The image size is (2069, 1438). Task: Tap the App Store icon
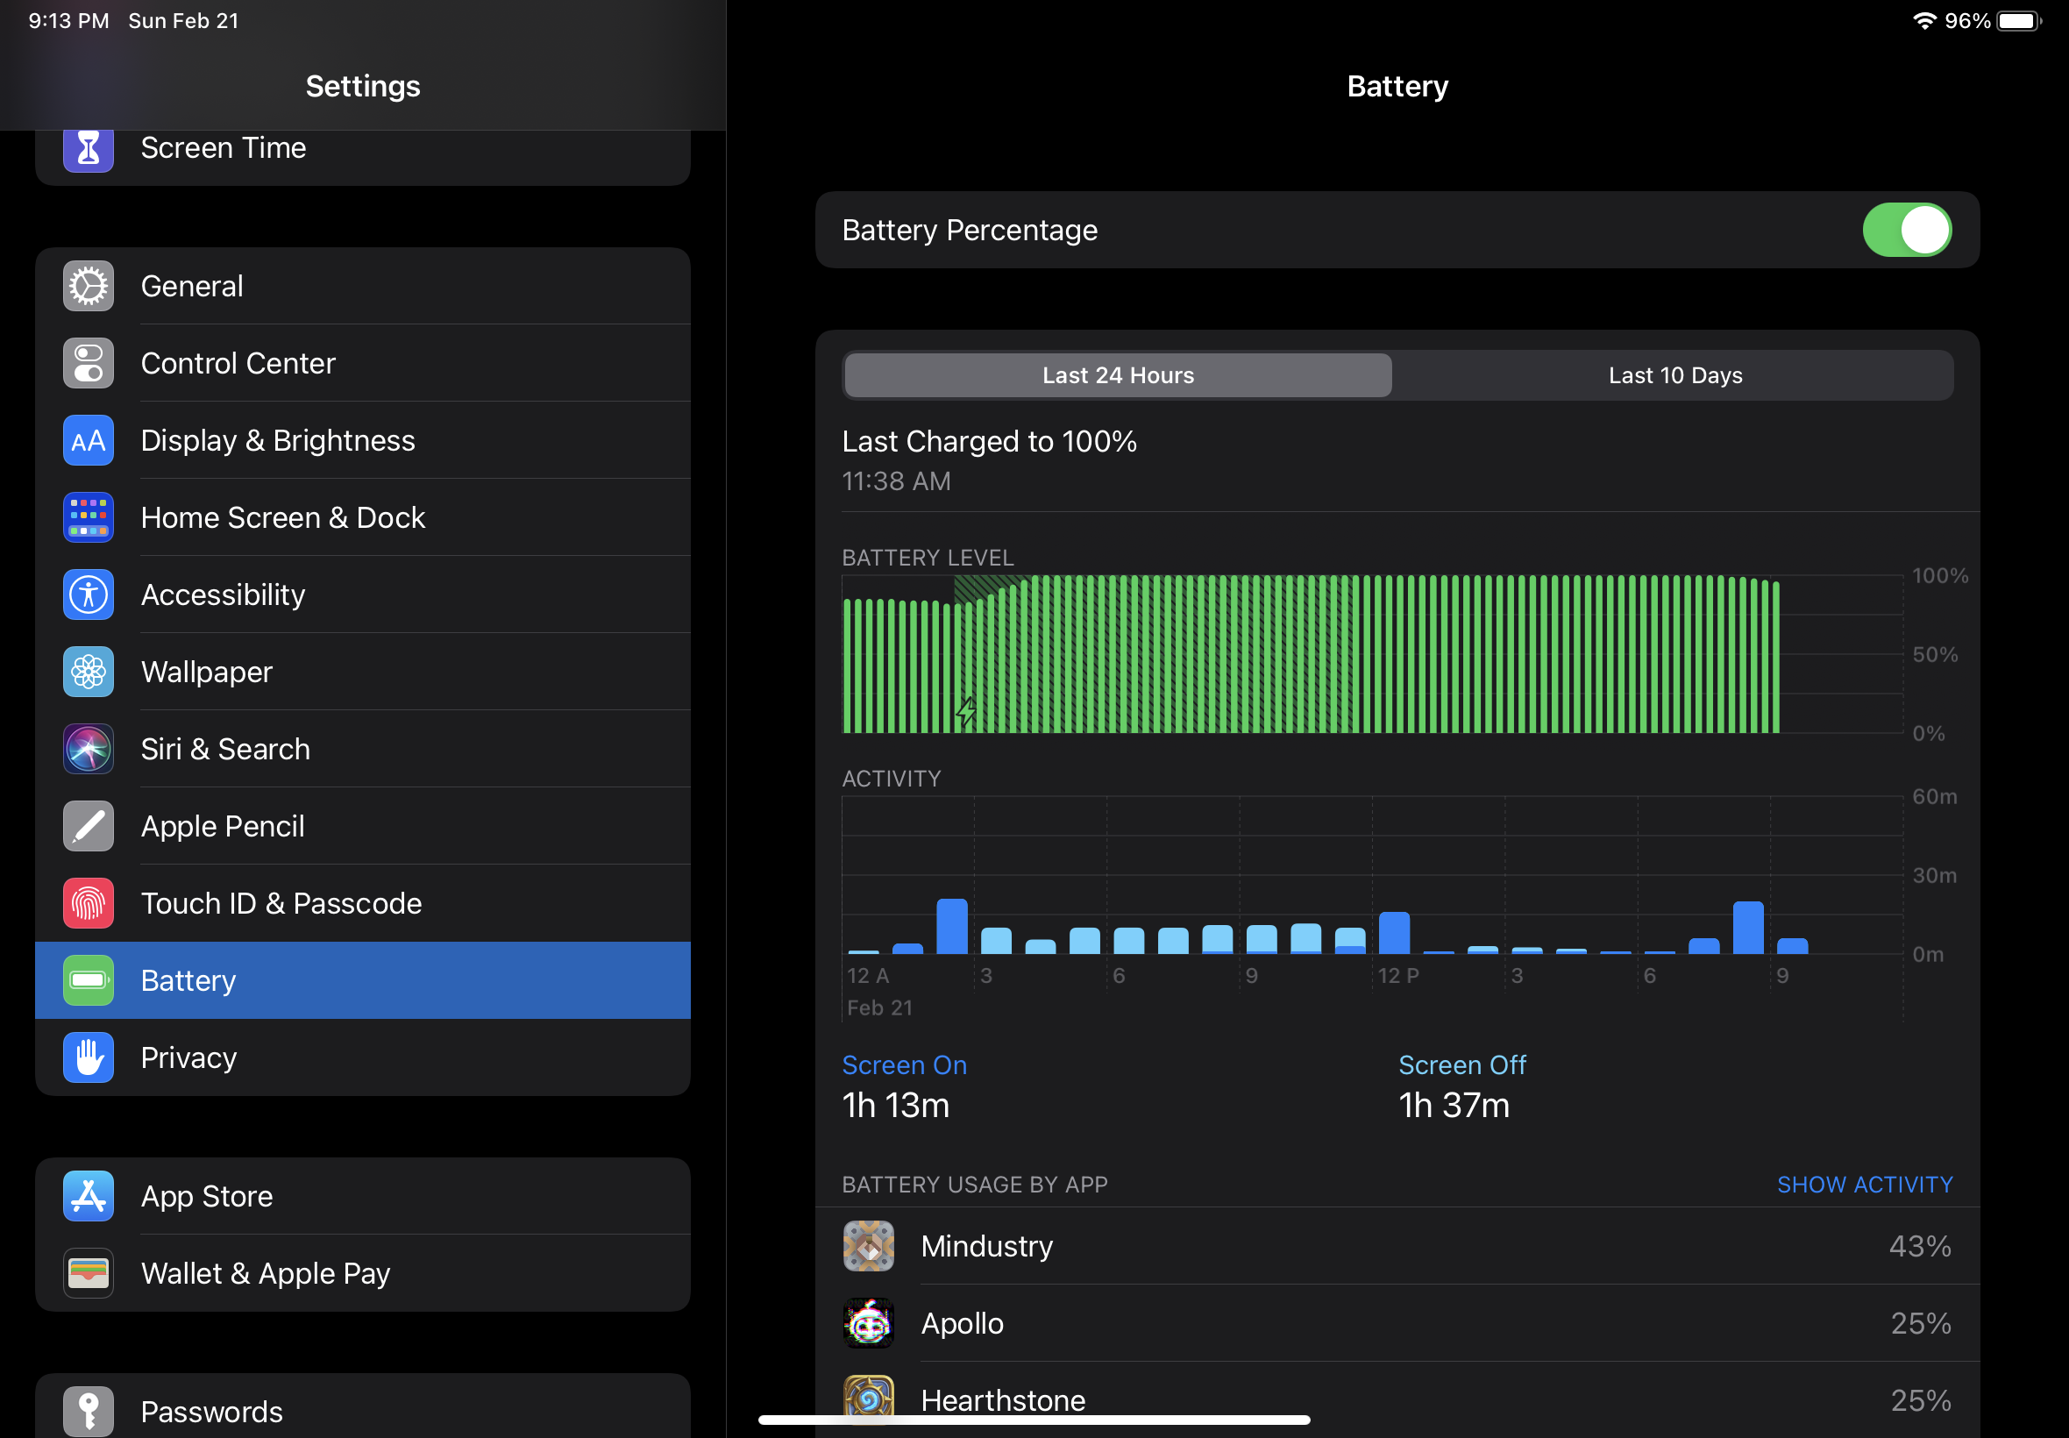89,1197
